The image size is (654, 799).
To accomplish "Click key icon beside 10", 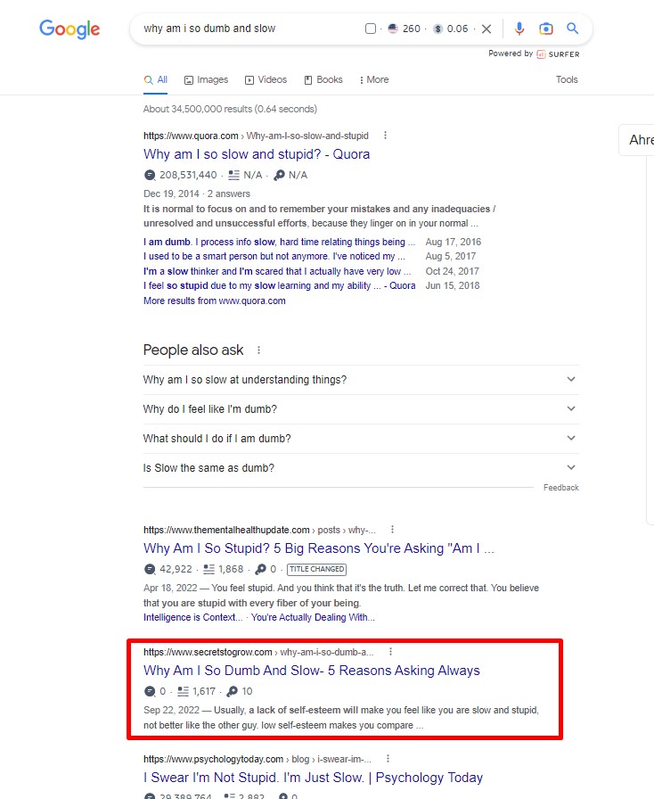I will tap(233, 691).
